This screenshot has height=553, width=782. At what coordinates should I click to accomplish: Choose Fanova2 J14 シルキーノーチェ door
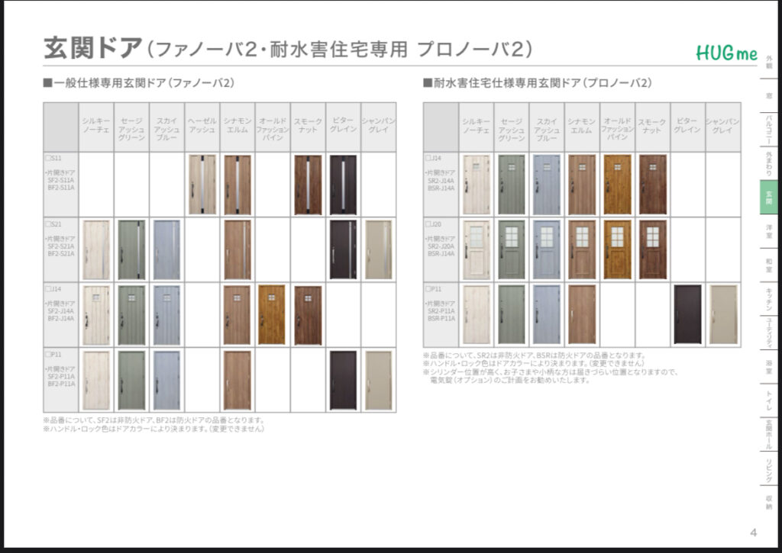coord(96,315)
